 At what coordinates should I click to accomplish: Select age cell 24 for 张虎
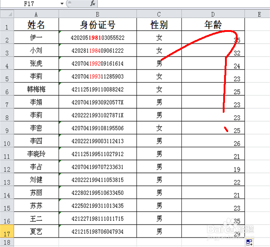213,63
